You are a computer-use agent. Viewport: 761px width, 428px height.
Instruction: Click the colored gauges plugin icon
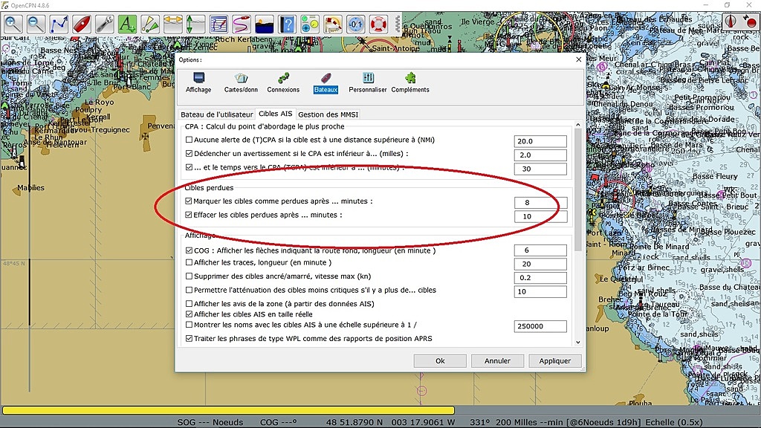tap(310, 24)
